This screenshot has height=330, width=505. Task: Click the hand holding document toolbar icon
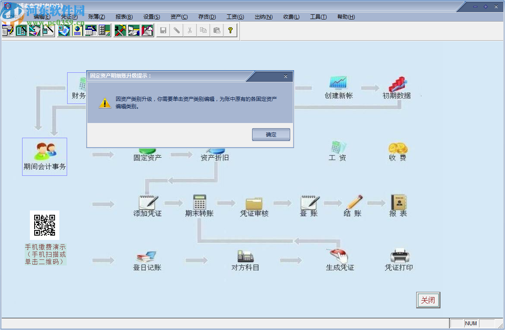[x=134, y=31]
